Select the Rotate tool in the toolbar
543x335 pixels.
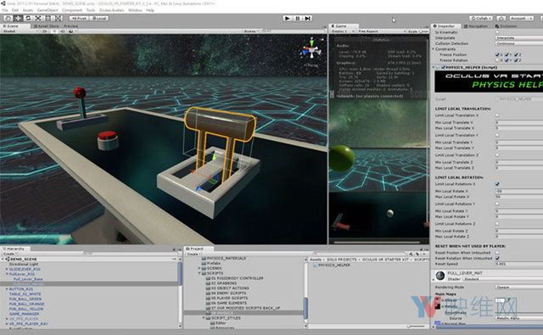pos(28,18)
